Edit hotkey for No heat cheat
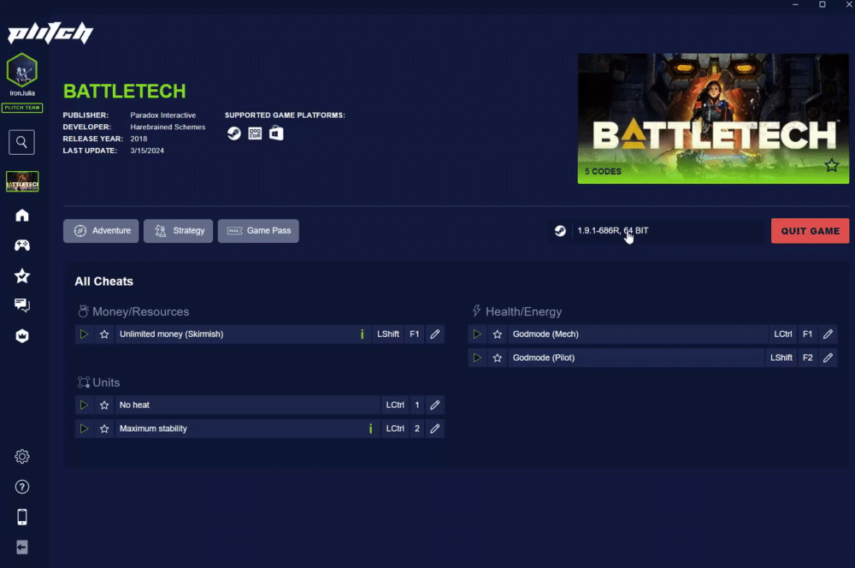Screen dimensions: 855x568 [434, 405]
